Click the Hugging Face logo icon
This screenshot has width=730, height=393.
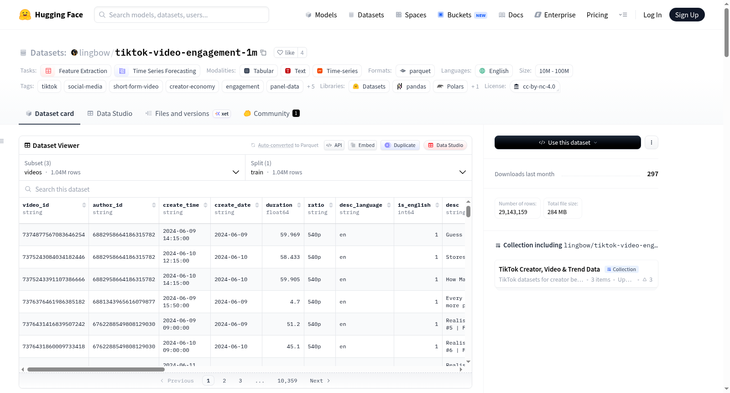coord(25,15)
